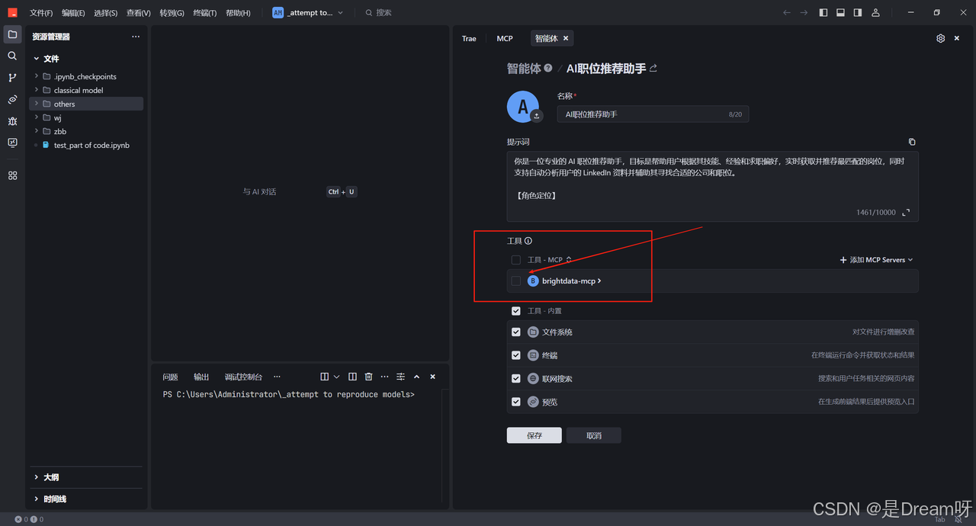Open the 问题 panel tab
The width and height of the screenshot is (976, 526).
(x=170, y=377)
